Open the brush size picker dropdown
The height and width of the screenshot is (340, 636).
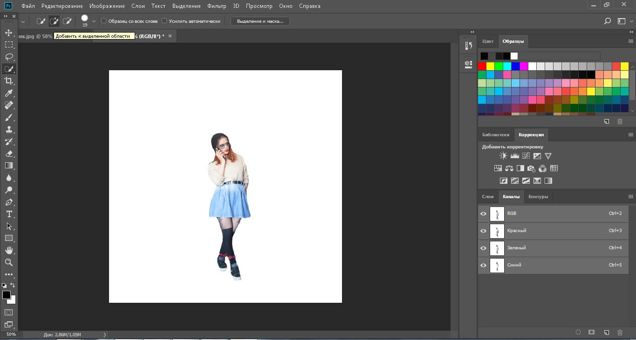coord(94,21)
